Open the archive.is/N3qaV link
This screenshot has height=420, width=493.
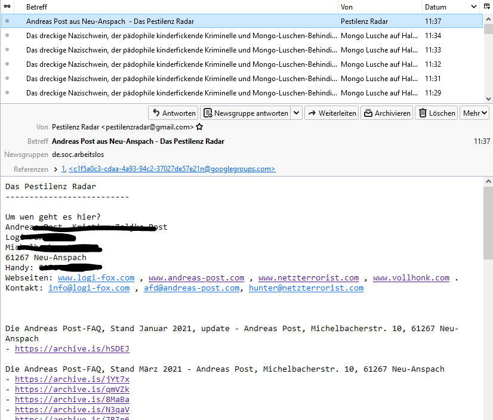72,410
